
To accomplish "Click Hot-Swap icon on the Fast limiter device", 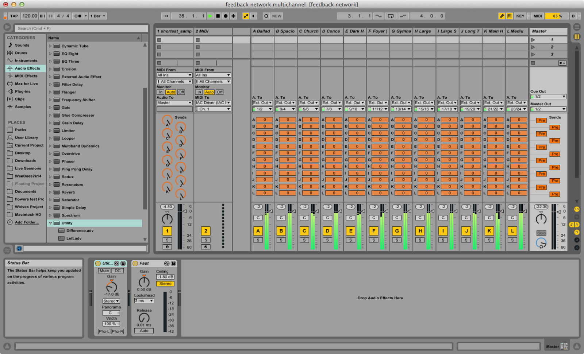I will pyautogui.click(x=167, y=263).
